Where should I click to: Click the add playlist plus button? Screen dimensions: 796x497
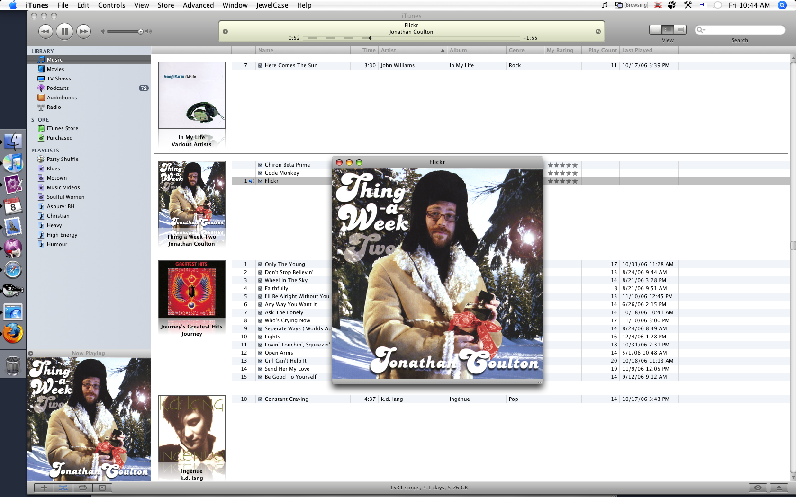pyautogui.click(x=44, y=488)
